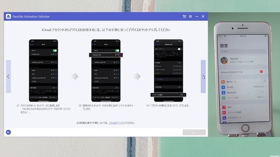The height and width of the screenshot is (157, 280).
Task: Tap the profile avatar picture on the iPhone
Action: coord(224,60)
